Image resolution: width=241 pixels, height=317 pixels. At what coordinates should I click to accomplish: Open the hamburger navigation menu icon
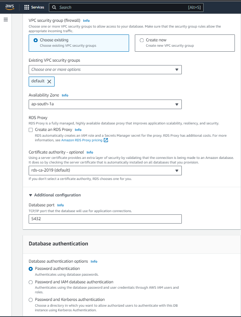6,20
